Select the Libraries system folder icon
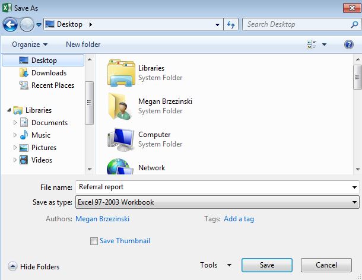Screen dimensions: 362x280 (x=121, y=73)
